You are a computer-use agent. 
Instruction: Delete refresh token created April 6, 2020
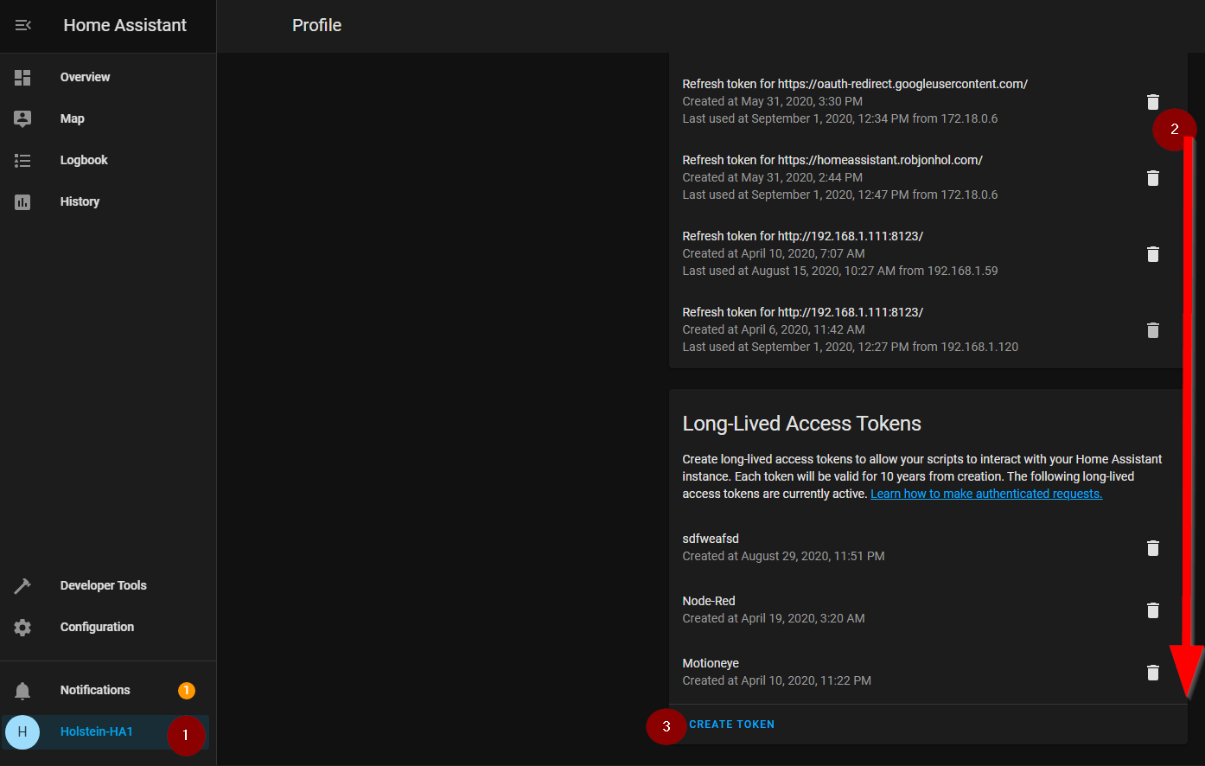tap(1152, 330)
